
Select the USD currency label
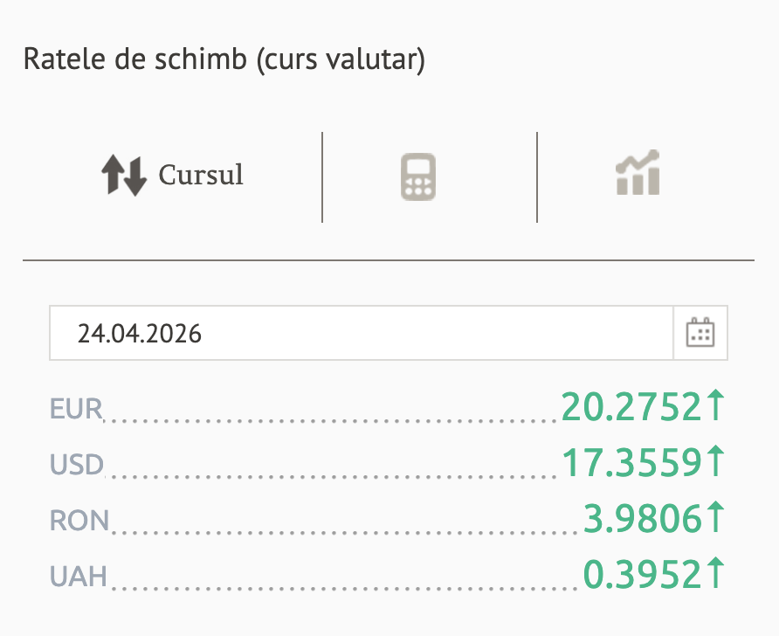pos(77,464)
